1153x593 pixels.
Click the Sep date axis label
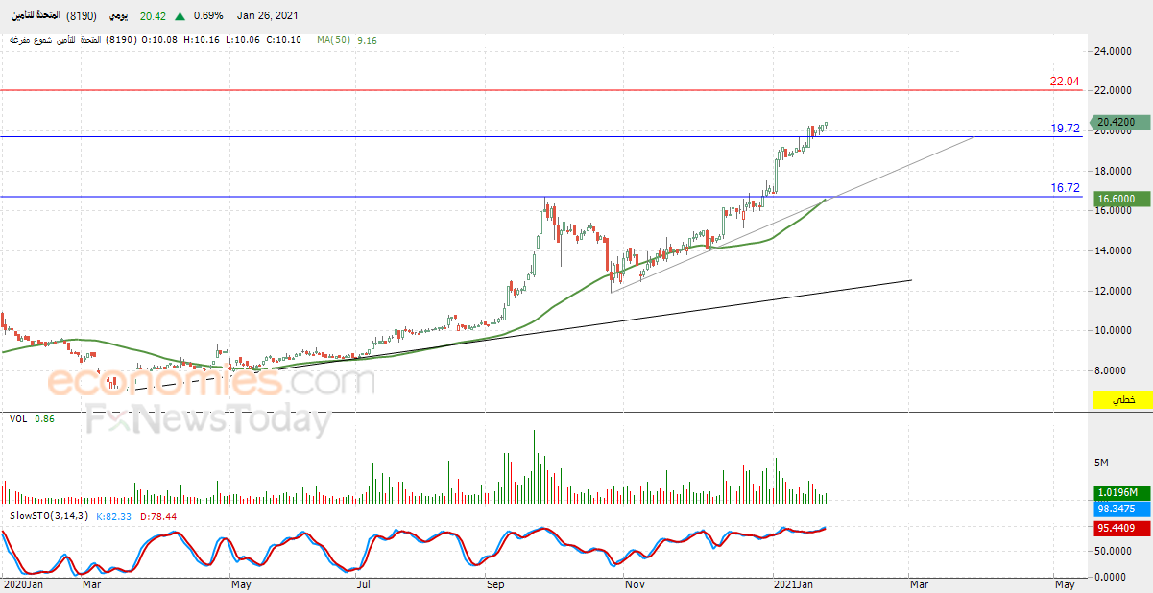point(494,582)
